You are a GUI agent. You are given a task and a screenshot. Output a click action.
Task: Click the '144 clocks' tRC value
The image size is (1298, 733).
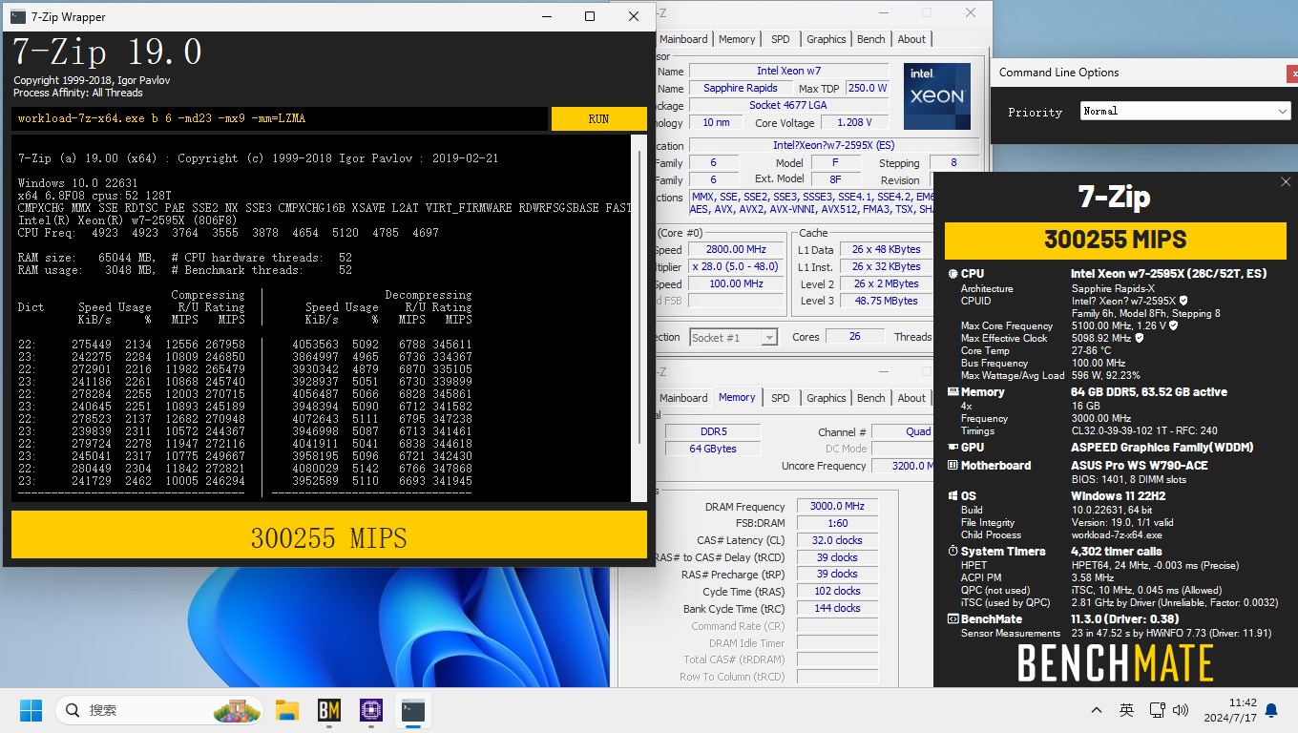coord(837,608)
